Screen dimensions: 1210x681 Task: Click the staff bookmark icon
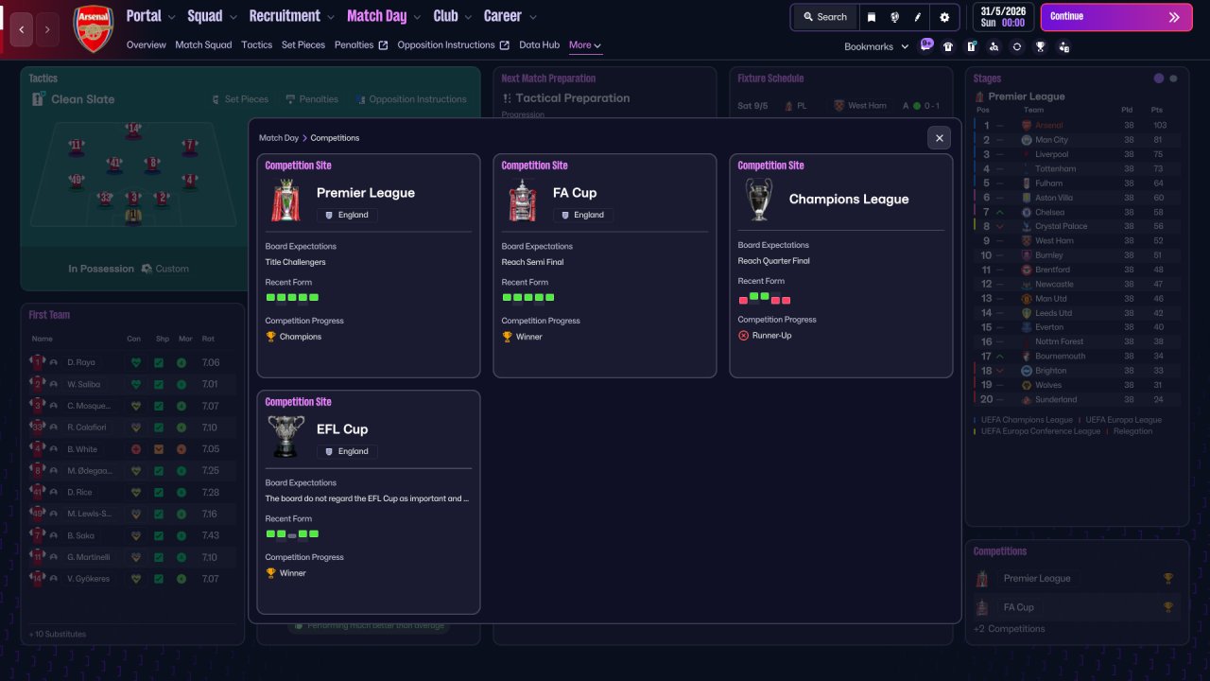(1064, 46)
